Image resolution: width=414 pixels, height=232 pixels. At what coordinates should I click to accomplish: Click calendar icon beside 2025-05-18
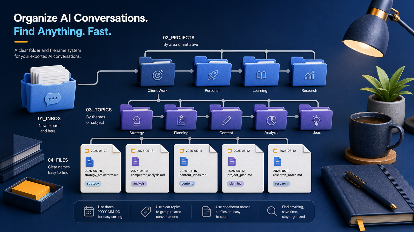133,151
